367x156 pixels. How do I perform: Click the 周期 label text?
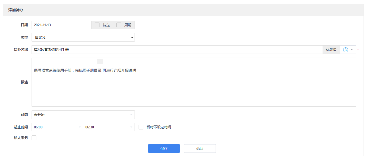coord(128,25)
